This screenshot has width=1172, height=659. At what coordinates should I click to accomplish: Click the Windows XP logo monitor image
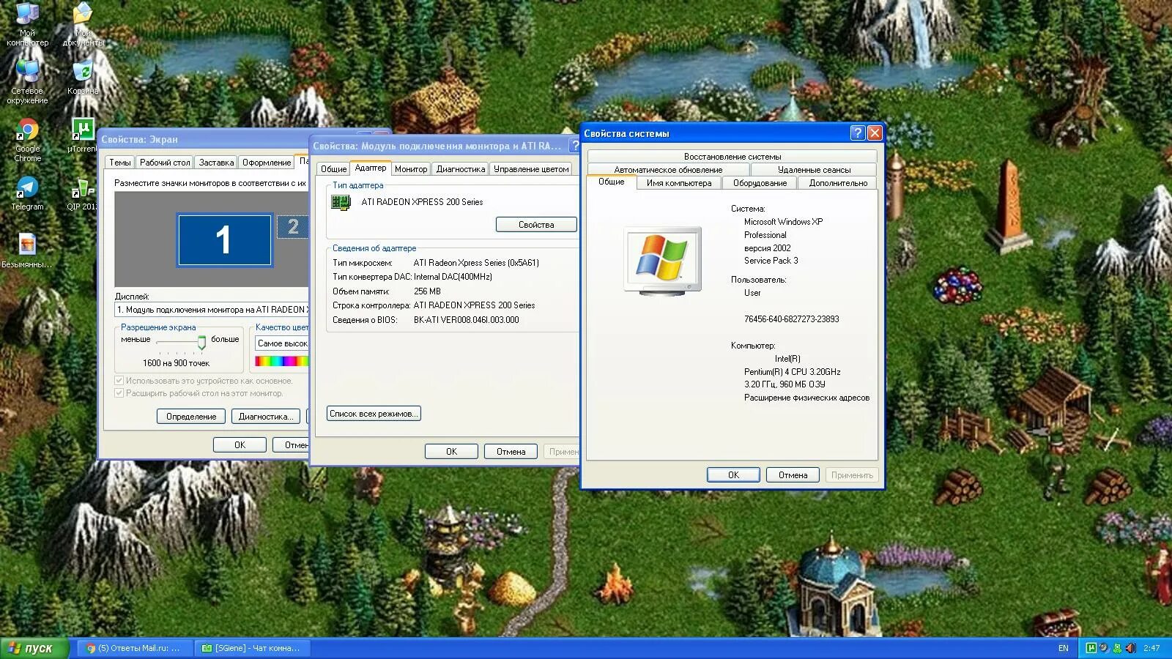663,261
